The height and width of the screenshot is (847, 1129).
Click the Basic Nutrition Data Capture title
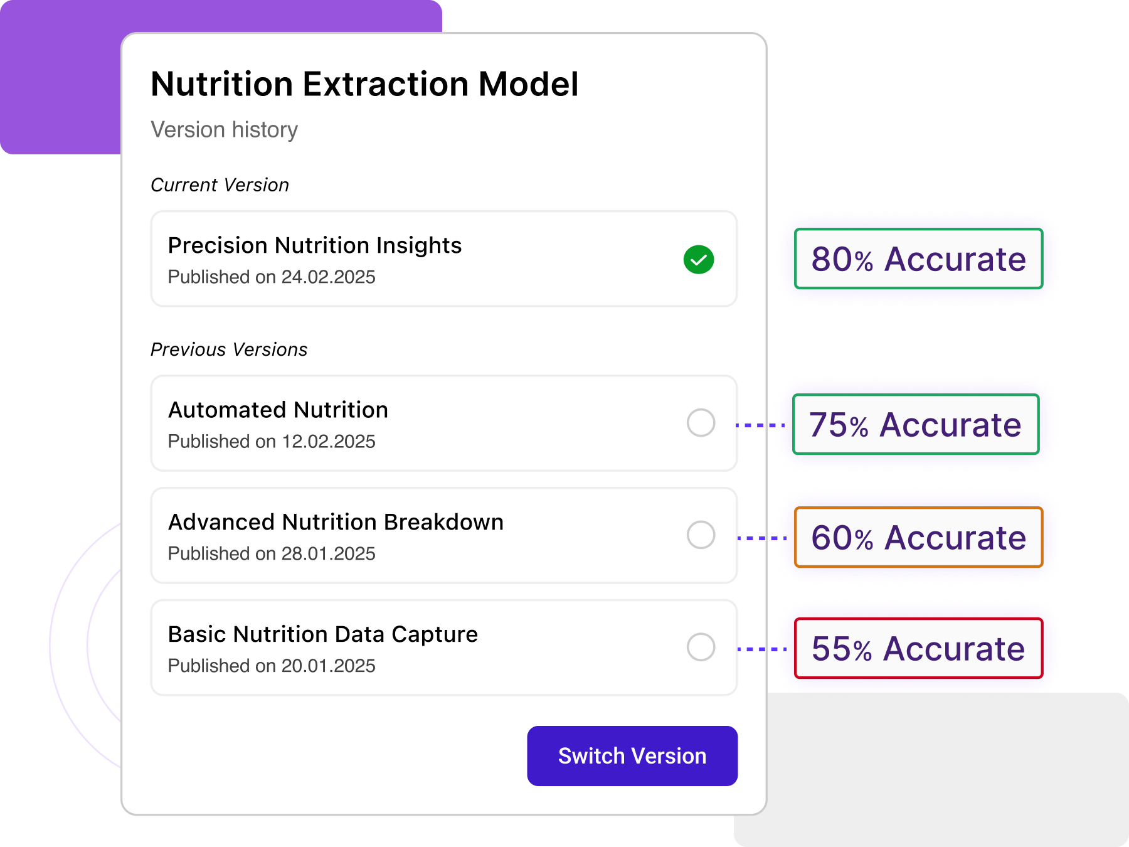[x=323, y=634]
